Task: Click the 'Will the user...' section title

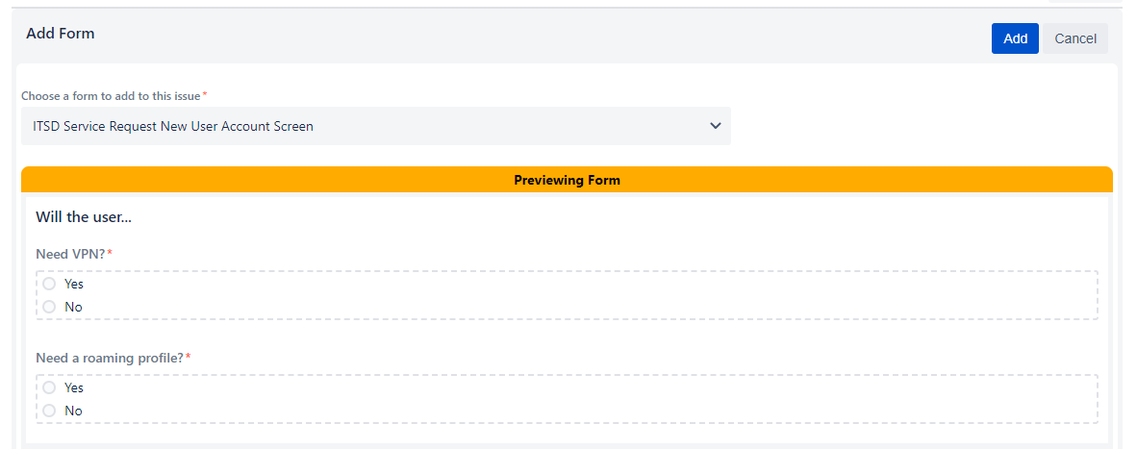Action: [84, 217]
